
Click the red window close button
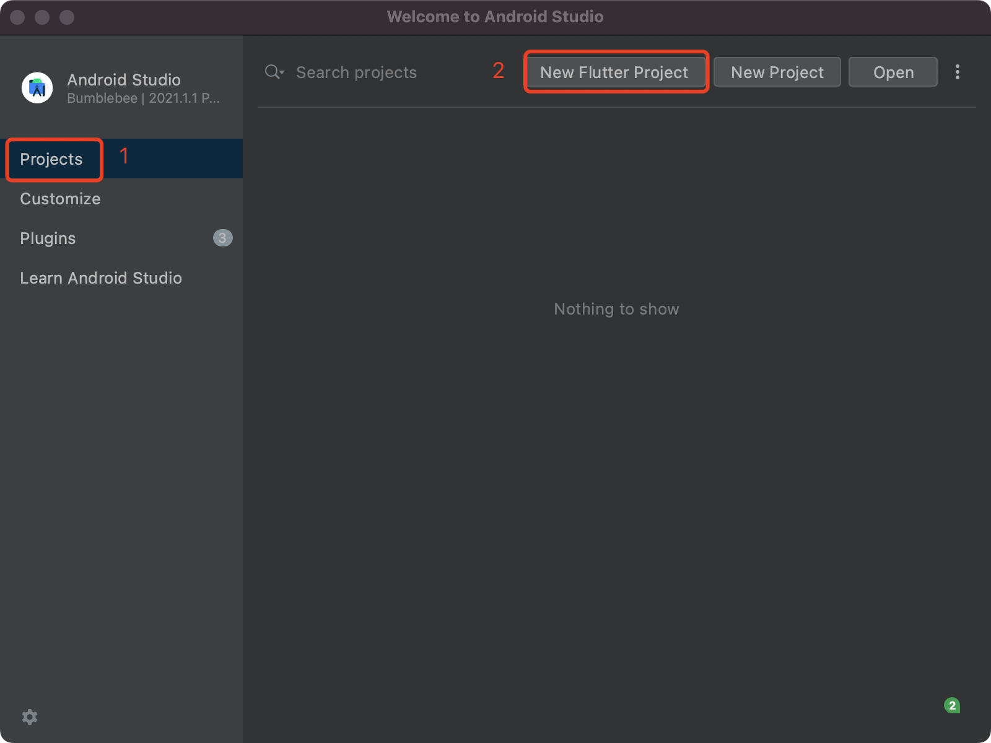point(17,17)
